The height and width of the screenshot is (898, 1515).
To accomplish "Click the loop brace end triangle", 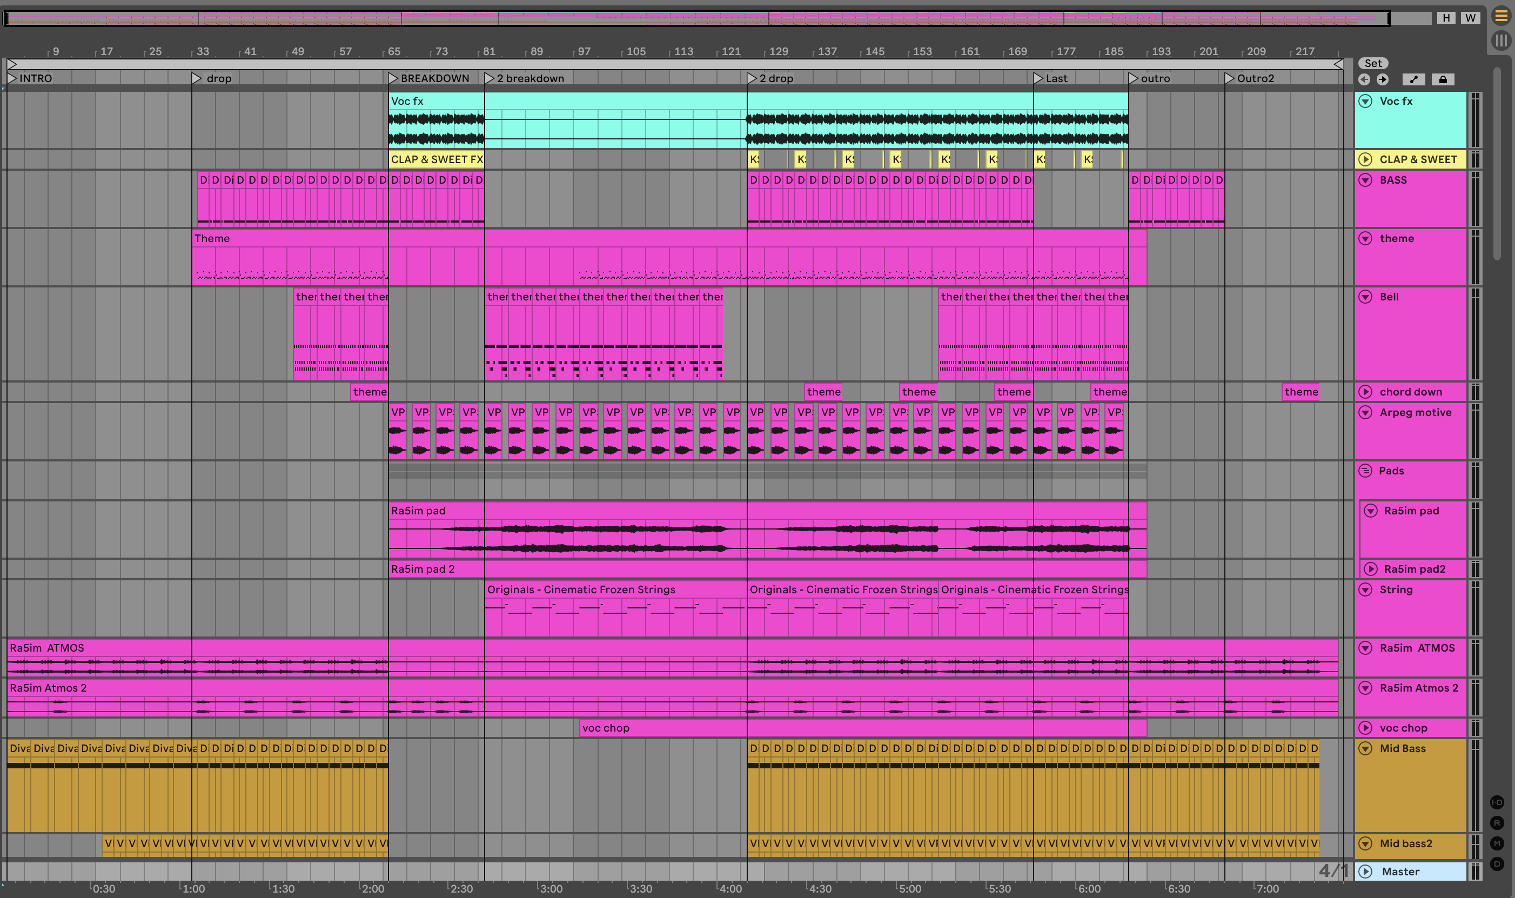I will click(1338, 64).
